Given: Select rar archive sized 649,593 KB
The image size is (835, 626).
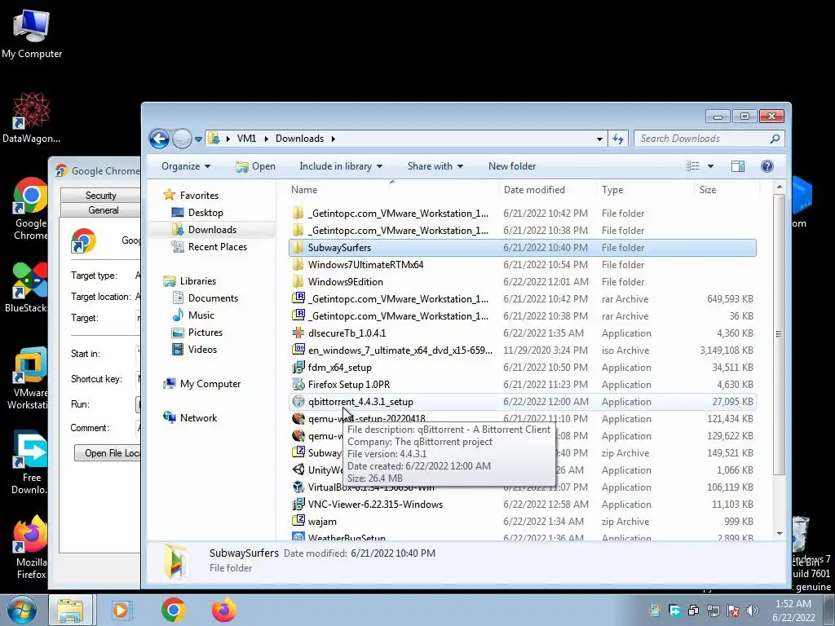Looking at the screenshot, I should point(523,298).
